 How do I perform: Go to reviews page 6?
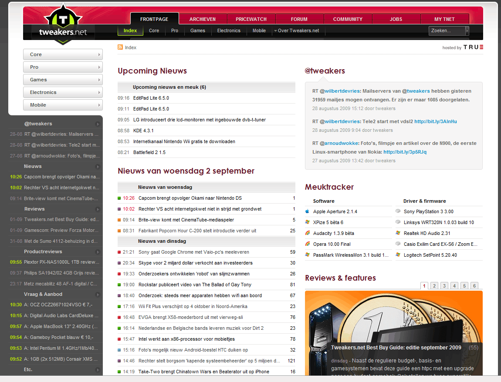474,286
